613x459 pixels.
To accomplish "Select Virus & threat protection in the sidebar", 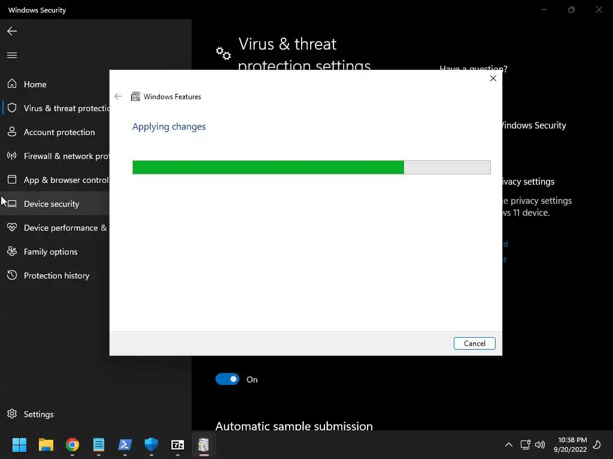I will pos(54,108).
